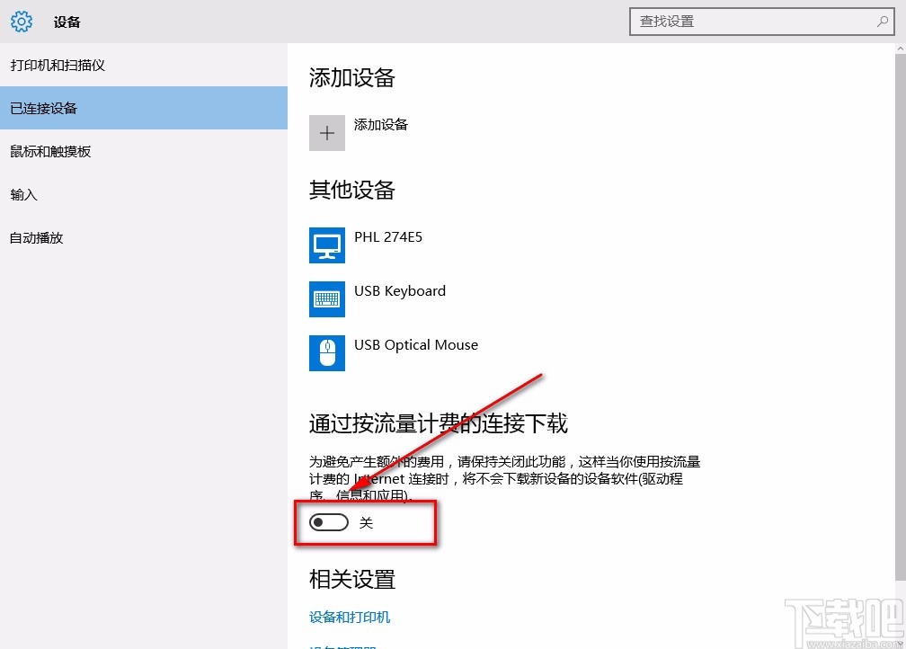Toggle metered connection download setting off again
Screen dimensions: 906x649
click(x=327, y=521)
